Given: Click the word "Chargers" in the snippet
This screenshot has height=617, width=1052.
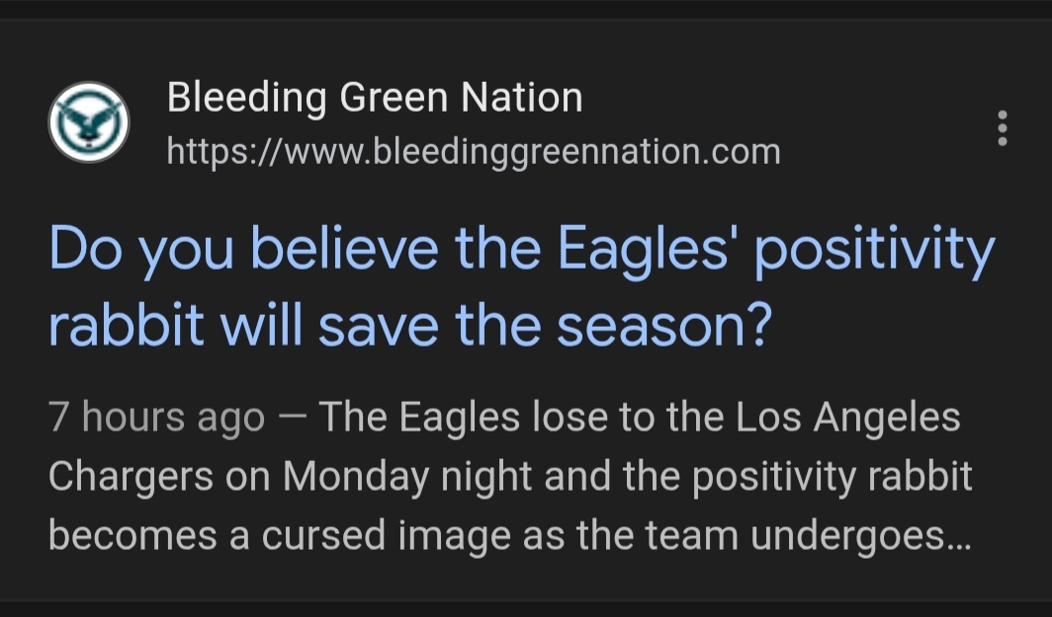Looking at the screenshot, I should (131, 478).
